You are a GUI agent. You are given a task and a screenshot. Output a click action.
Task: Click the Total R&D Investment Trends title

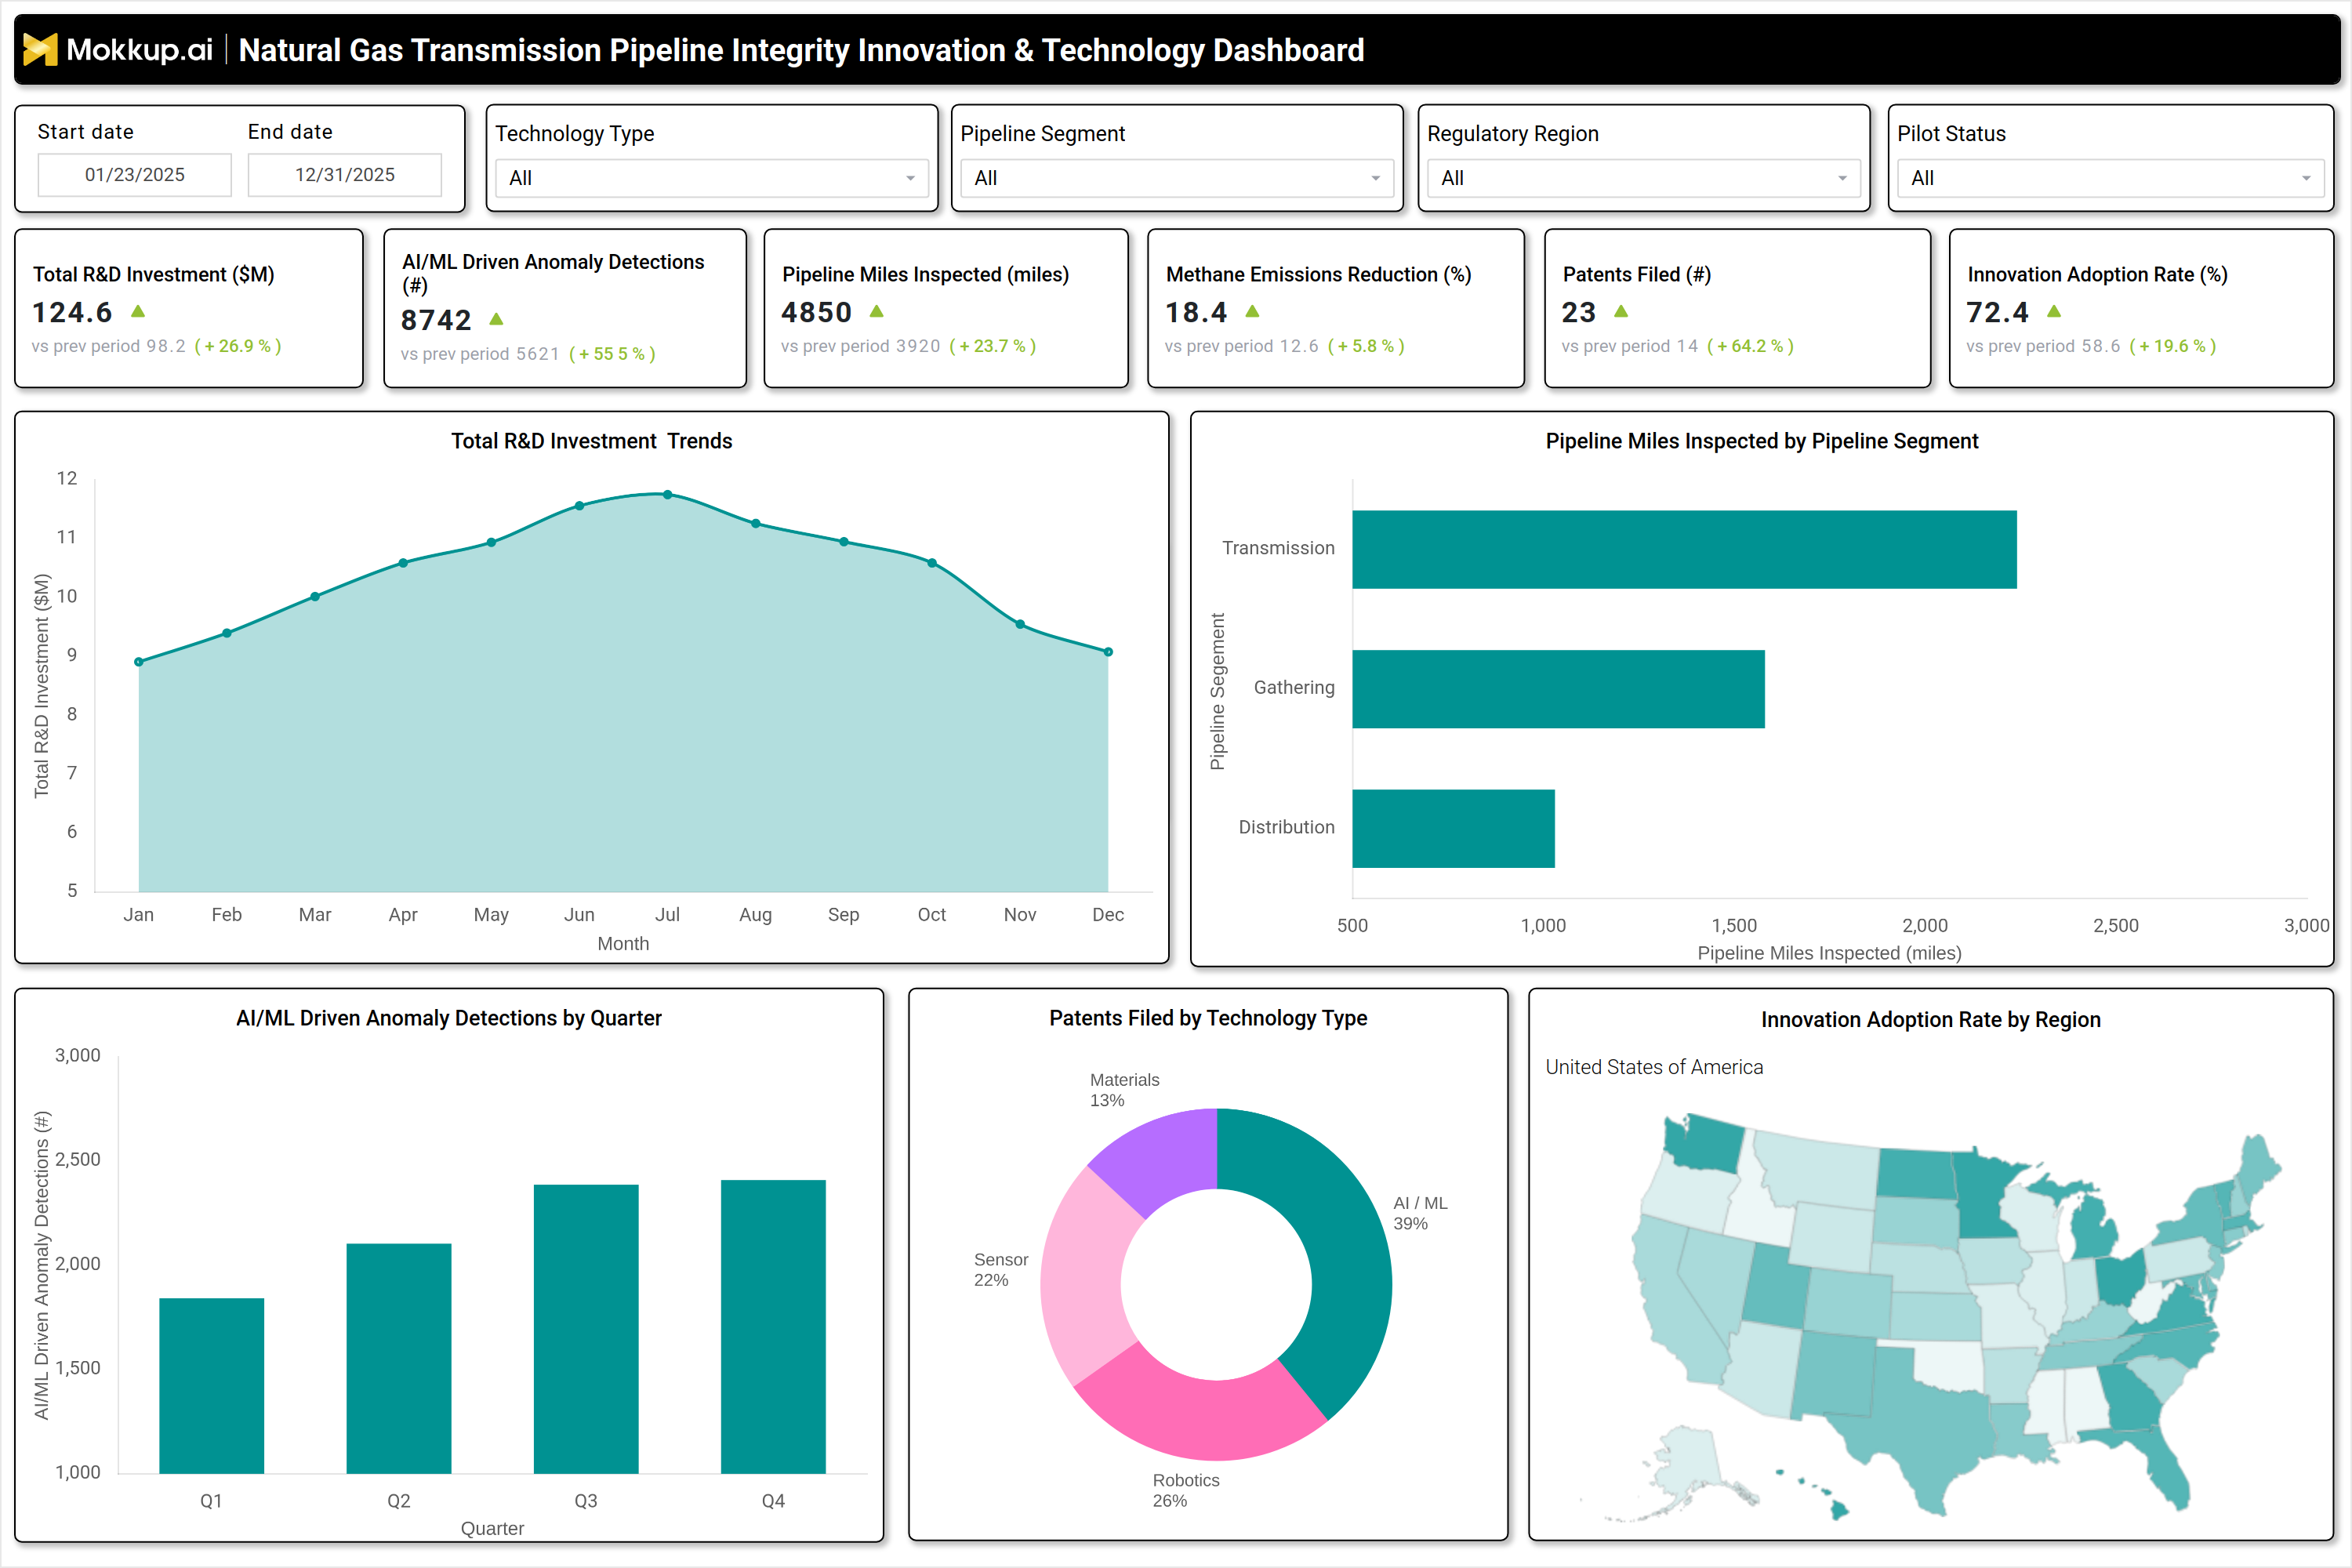pos(592,441)
